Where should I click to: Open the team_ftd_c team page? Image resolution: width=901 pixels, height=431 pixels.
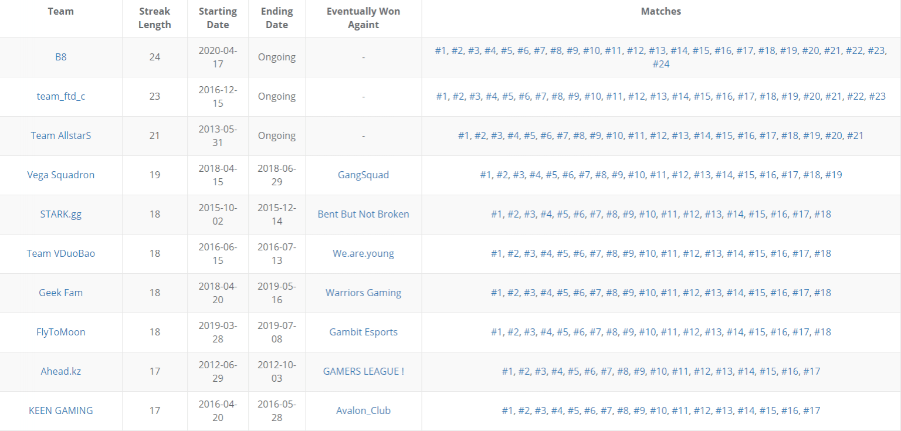pos(61,97)
